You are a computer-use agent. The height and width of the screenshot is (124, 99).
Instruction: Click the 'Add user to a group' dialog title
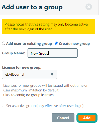coord(32,7)
